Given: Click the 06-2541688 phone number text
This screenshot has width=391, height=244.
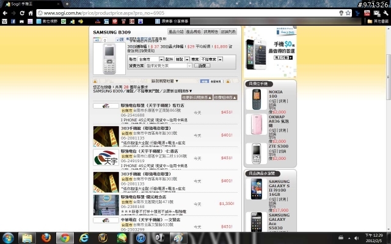Looking at the screenshot, I should coord(133,115).
